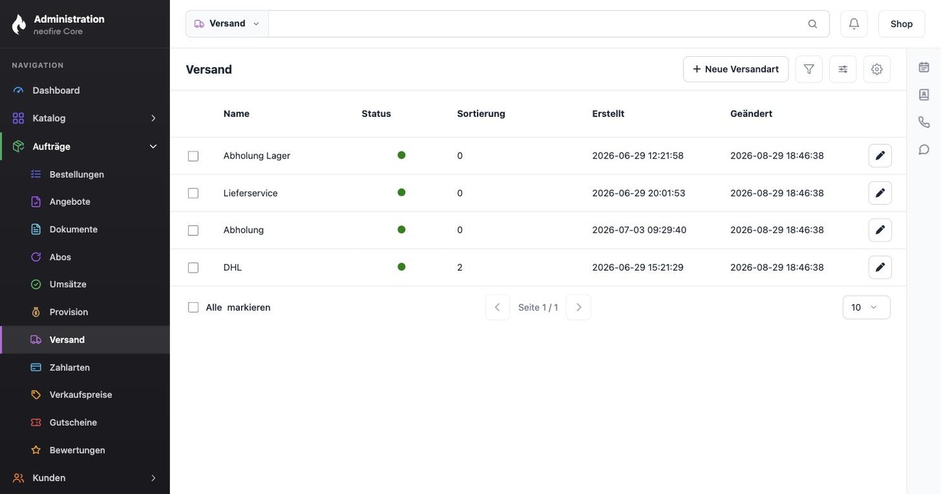Viewport: 941px width, 494px height.
Task: Open Angebote in the sidebar
Action: pos(85,202)
